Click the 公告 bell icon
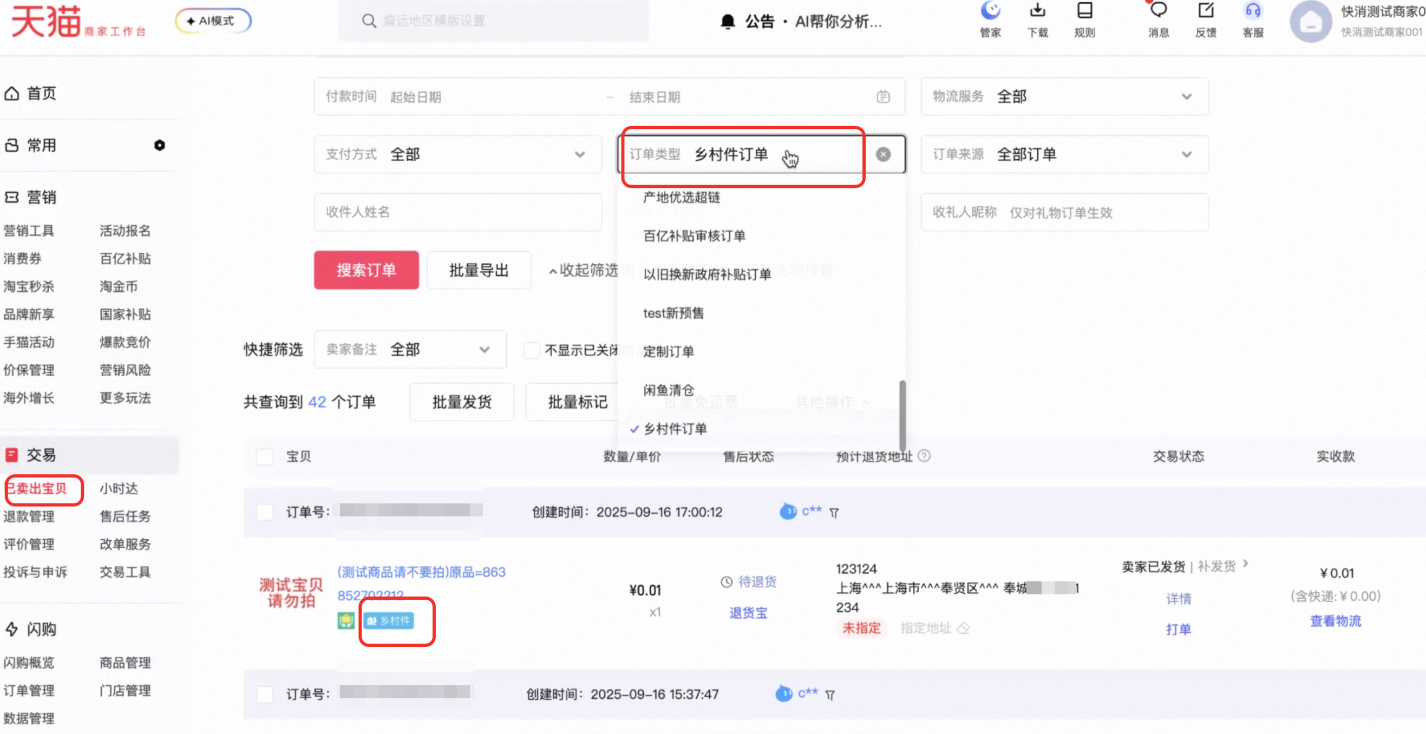Screen dimensions: 1426x734 click(x=728, y=22)
